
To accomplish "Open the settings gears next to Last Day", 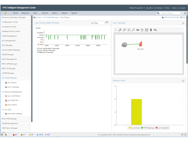I will [107, 22].
